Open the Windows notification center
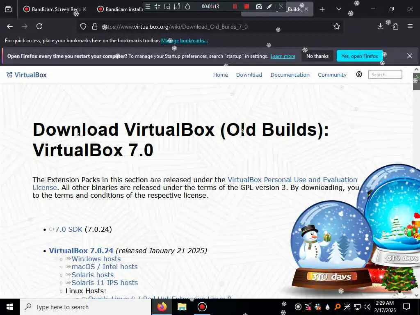This screenshot has height=315, width=420. pos(406,307)
